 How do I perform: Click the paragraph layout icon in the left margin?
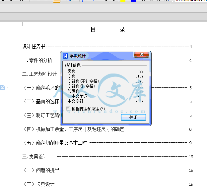coord(2,87)
